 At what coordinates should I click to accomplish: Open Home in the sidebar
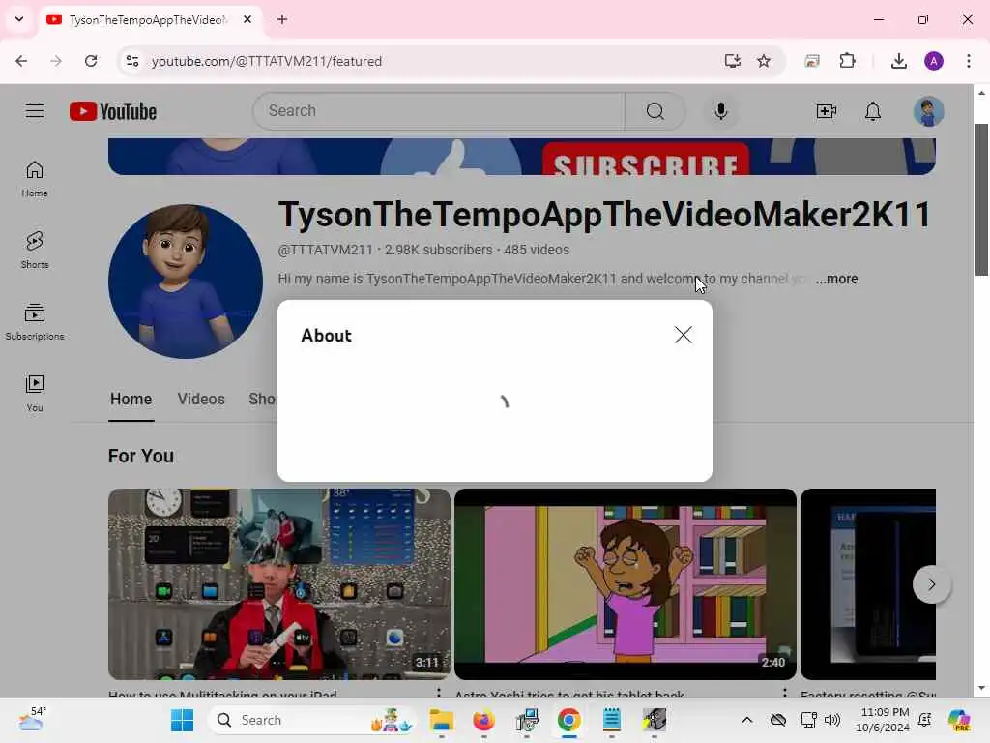(35, 179)
